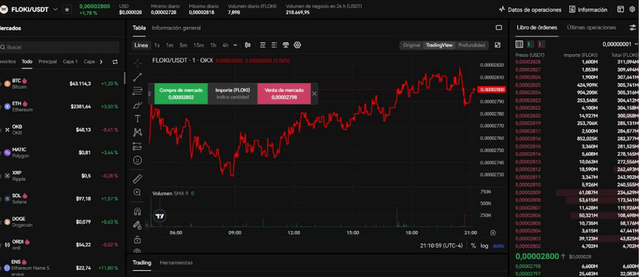The height and width of the screenshot is (277, 639).
Task: Open chart time axis settings gear
Action: (x=493, y=233)
